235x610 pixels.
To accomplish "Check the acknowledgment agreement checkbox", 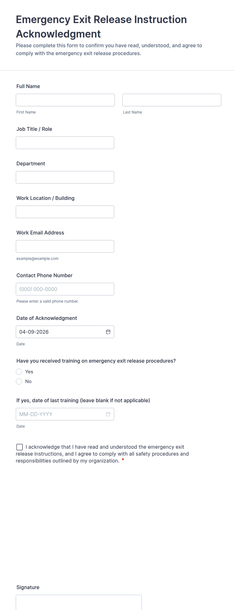I will tap(19, 447).
